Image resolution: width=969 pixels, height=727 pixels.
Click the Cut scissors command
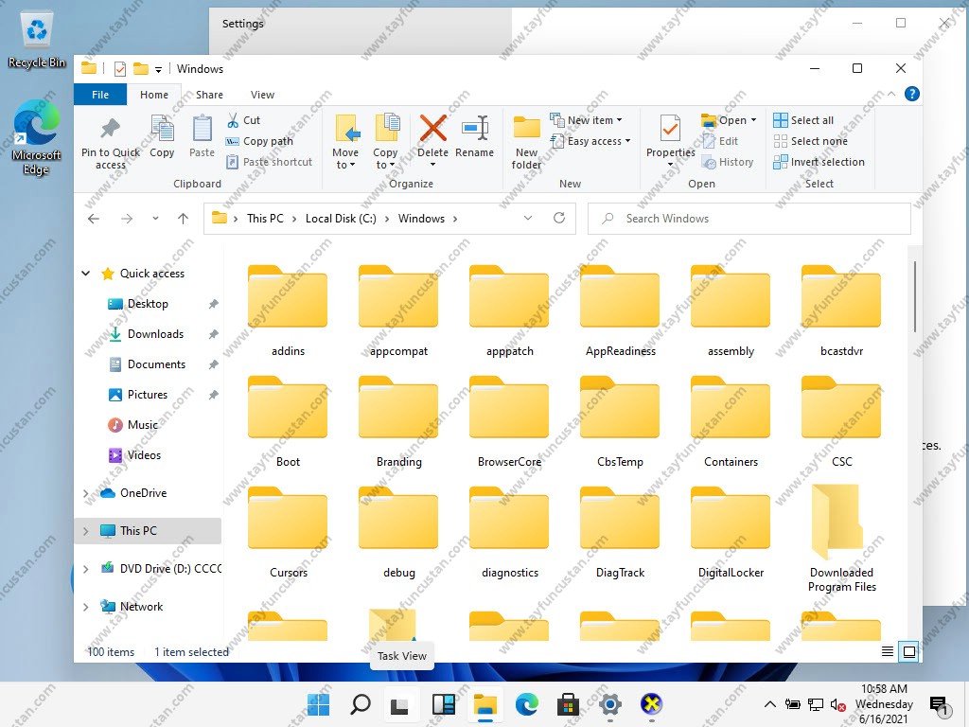coord(243,120)
